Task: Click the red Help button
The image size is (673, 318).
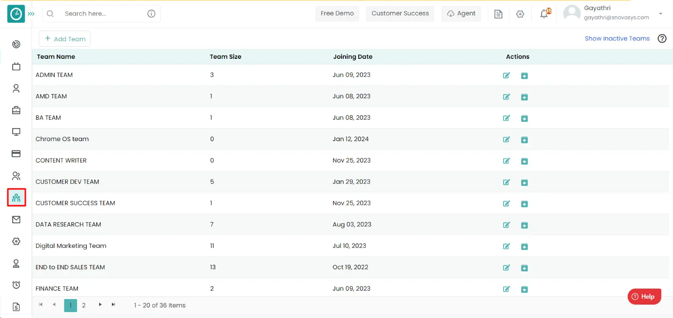Action: point(644,297)
